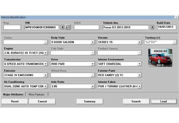This screenshot has width=179, height=123.
Task: Open the Interior Environment dropdown
Action: 139,64
